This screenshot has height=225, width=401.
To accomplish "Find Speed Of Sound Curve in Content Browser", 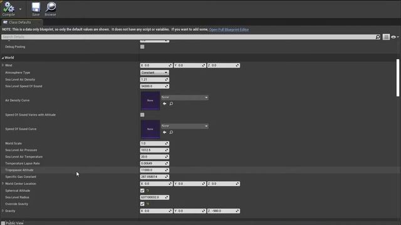I will click(x=171, y=132).
